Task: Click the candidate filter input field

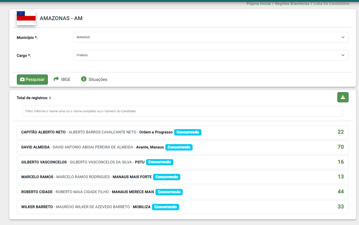Action: coord(182,111)
